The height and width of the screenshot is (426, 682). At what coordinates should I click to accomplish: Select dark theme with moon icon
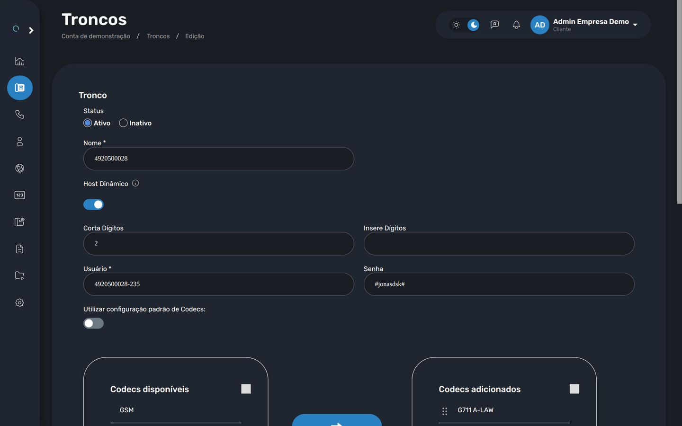click(473, 25)
